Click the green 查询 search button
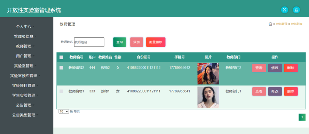 pyautogui.click(x=120, y=42)
